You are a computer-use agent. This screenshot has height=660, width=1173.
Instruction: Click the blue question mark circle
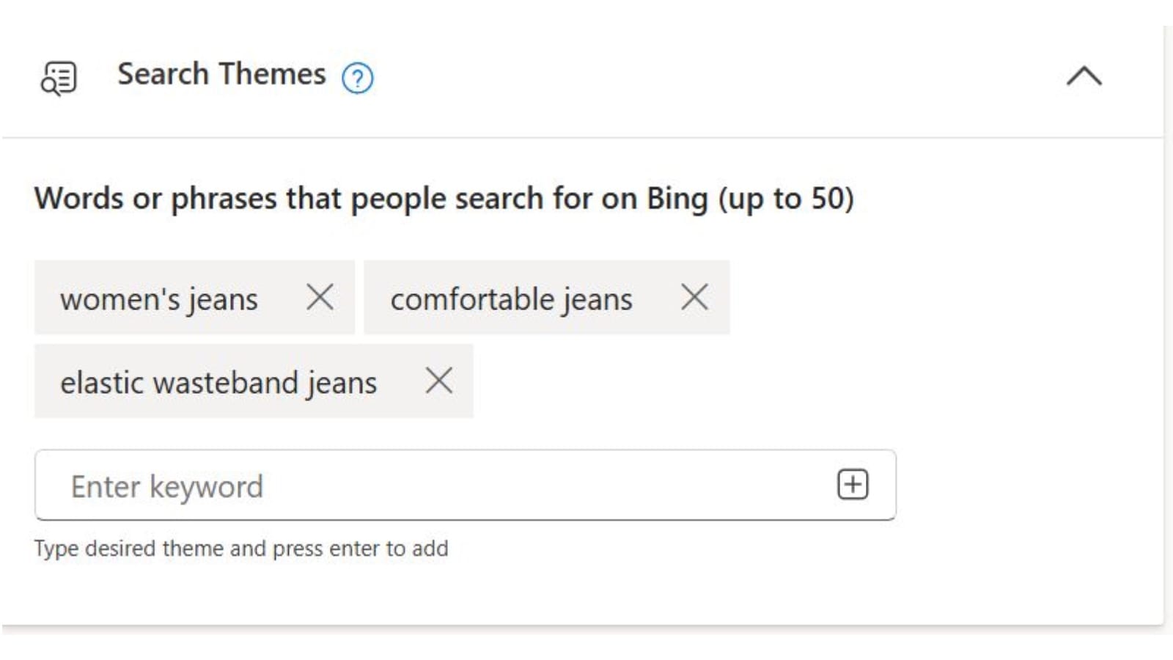[x=358, y=78]
